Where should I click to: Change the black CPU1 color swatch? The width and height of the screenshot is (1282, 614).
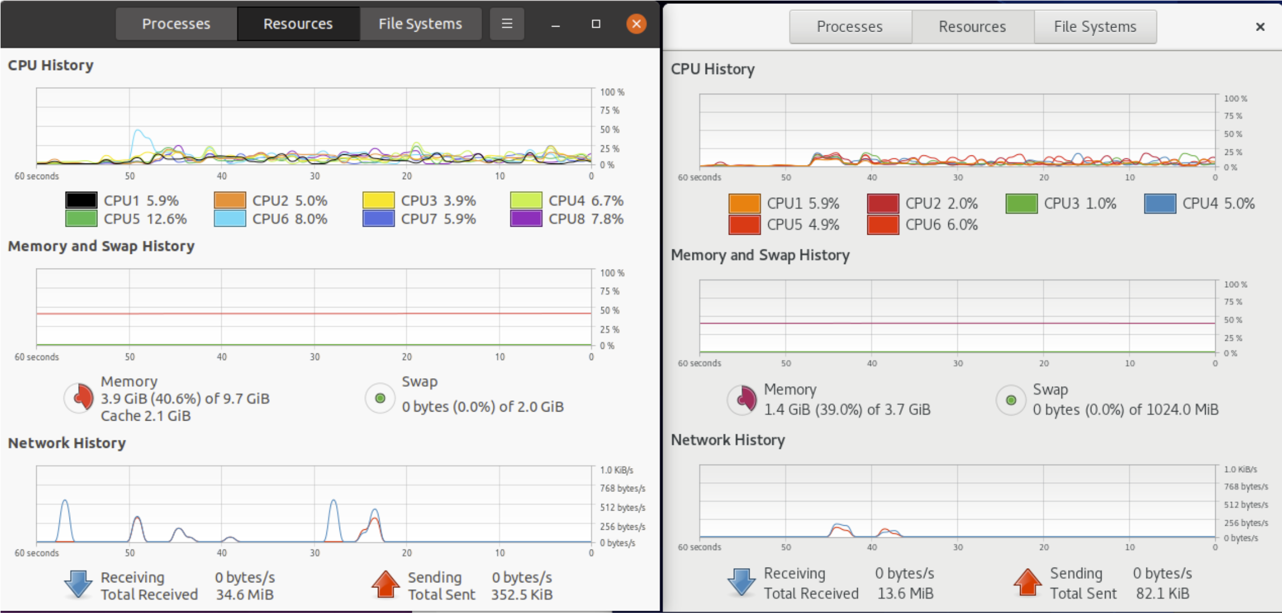pyautogui.click(x=81, y=200)
